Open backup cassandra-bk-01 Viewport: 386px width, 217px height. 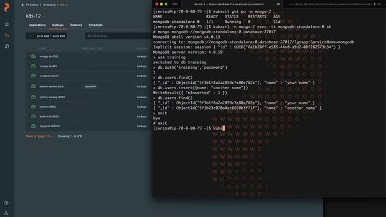pos(49,76)
